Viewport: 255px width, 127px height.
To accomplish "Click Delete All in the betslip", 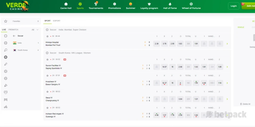I will coord(245,104).
